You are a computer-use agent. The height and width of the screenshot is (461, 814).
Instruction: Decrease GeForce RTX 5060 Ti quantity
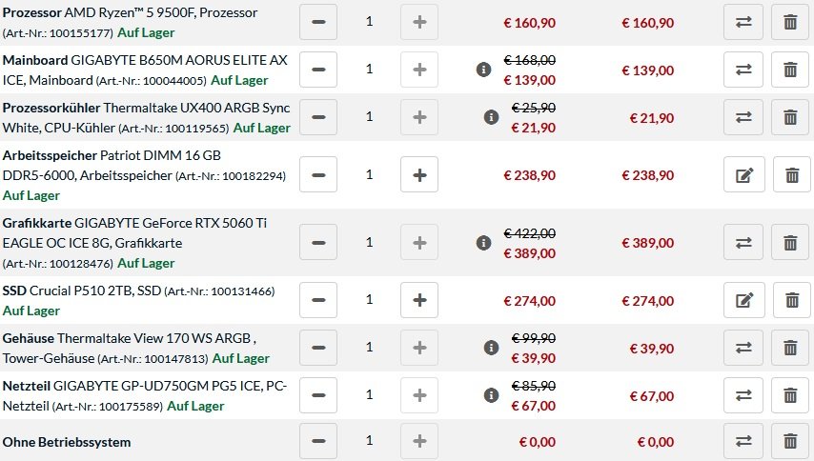(318, 242)
